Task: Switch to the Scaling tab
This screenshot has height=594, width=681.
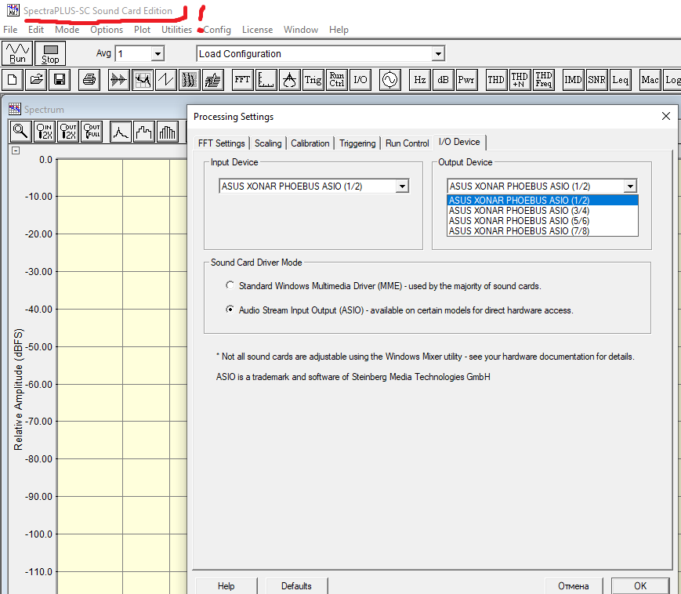Action: coord(268,143)
